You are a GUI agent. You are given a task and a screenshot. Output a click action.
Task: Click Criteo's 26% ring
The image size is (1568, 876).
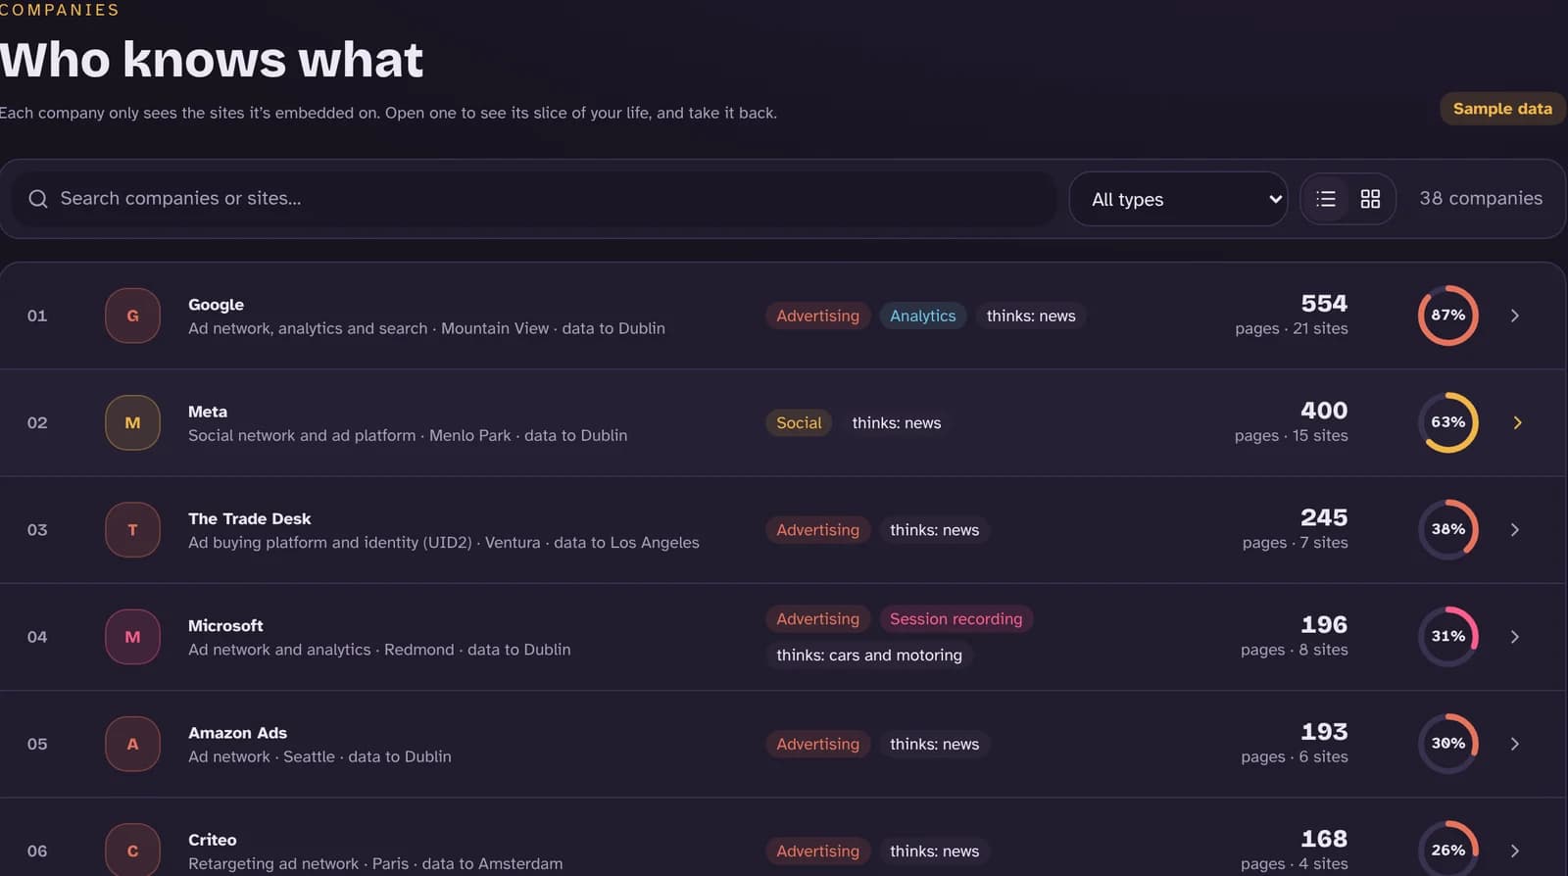(x=1447, y=849)
